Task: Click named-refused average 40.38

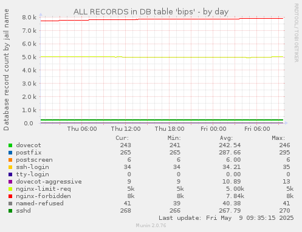Action: tap(232, 204)
